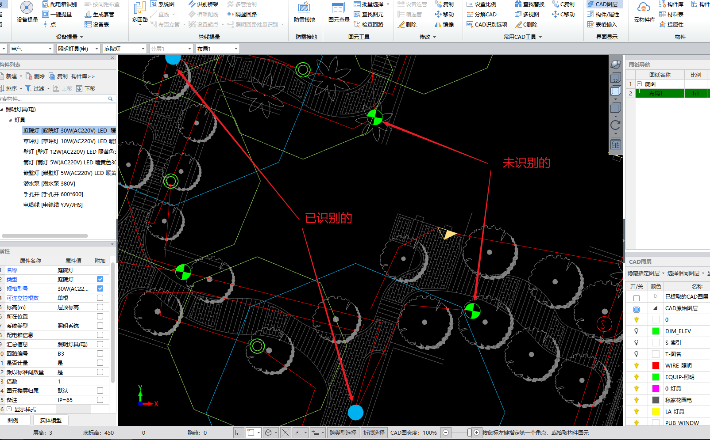Open the 修改 ribbon group menu
Image resolution: width=710 pixels, height=440 pixels.
pyautogui.click(x=428, y=37)
